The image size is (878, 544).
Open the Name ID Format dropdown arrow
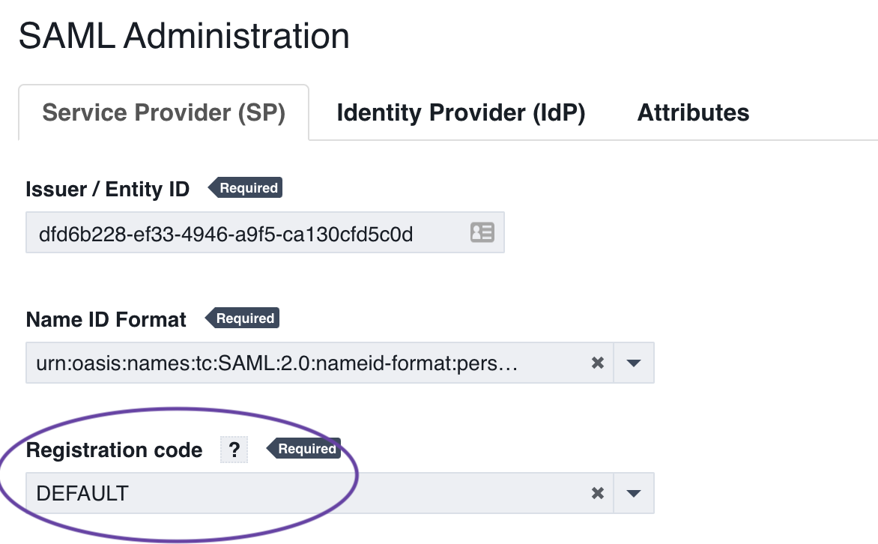pos(633,363)
